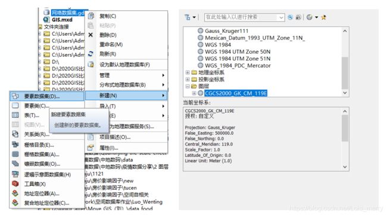
Task: Click the raster dataset icon beside 栅格数据集(A)
Action: 15,154
